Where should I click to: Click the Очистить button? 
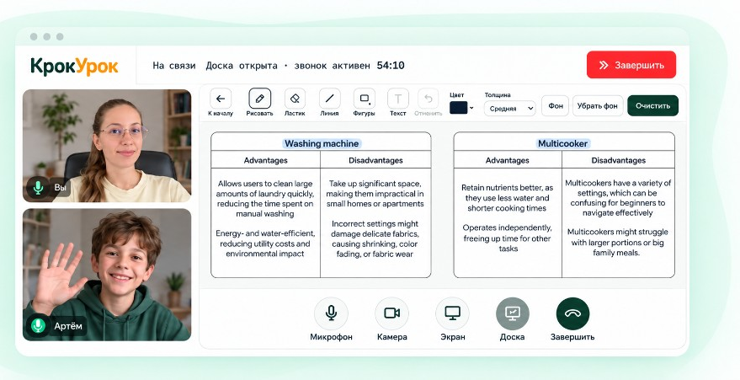[652, 105]
